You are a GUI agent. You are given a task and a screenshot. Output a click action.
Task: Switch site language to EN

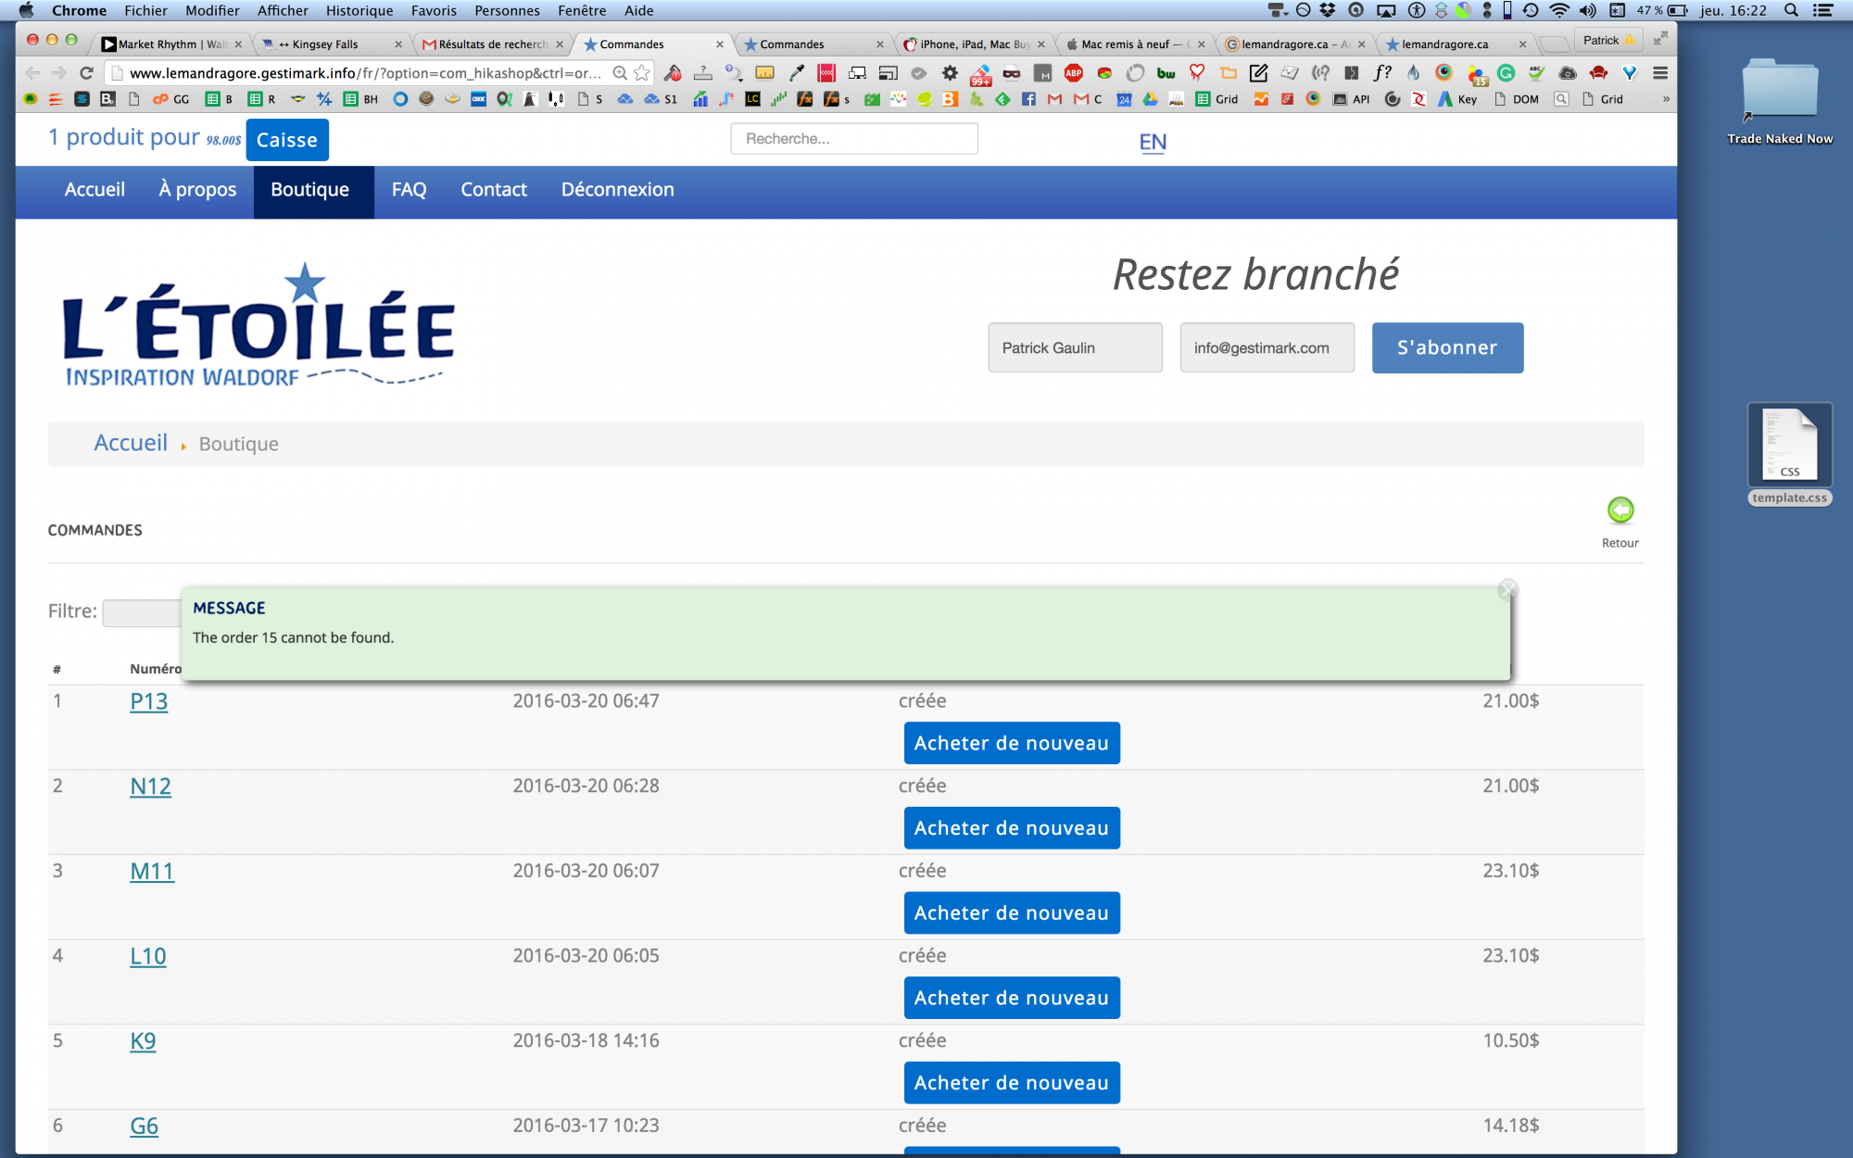(x=1152, y=143)
